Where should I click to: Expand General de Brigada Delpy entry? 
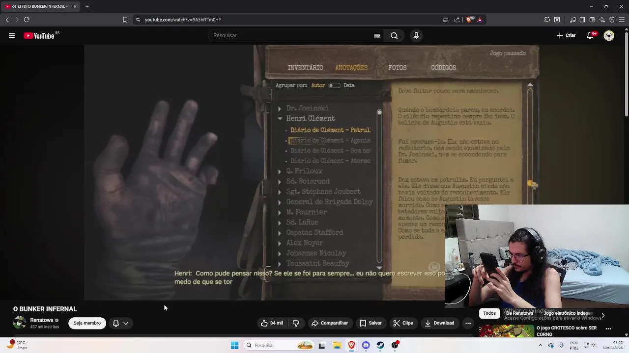pyautogui.click(x=280, y=202)
